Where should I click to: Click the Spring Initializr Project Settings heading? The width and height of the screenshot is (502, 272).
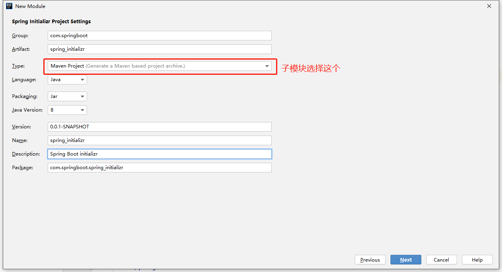[x=51, y=22]
